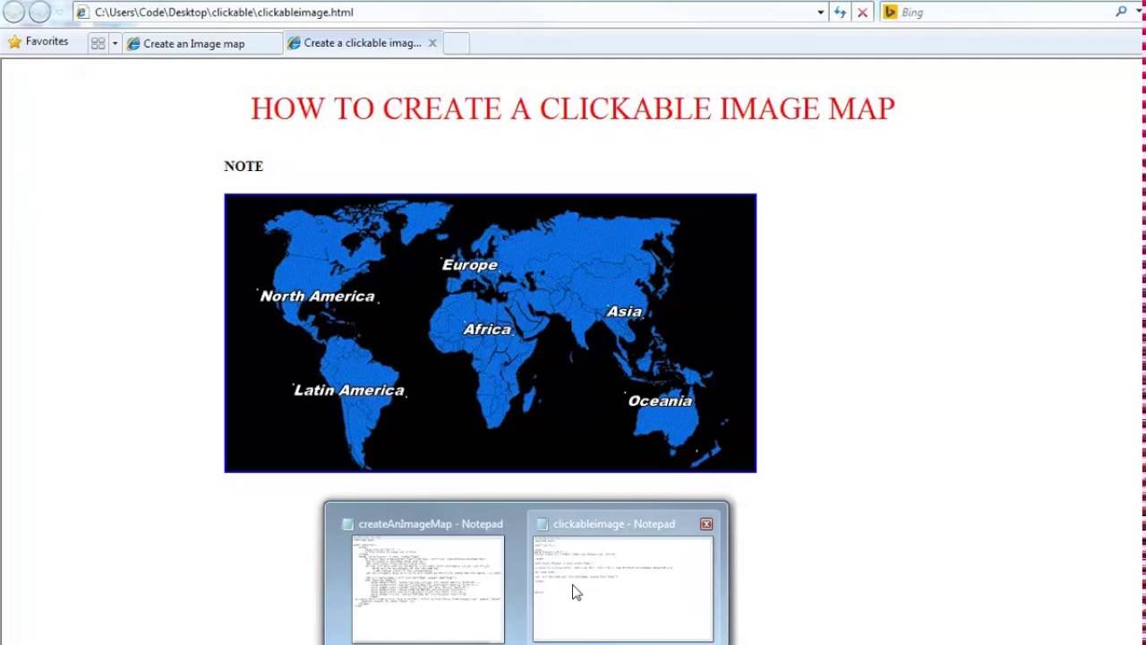Click the Latin America region on the map
1146x645 pixels.
tap(349, 391)
